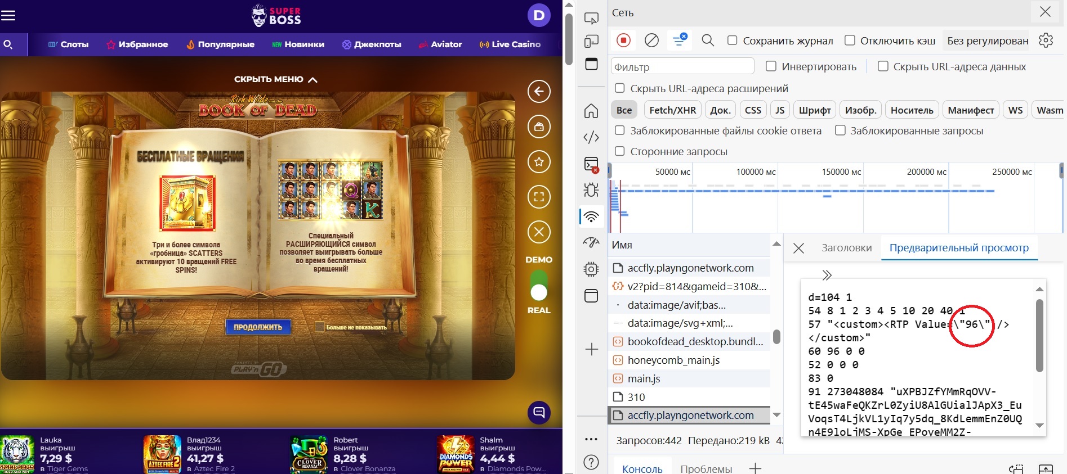This screenshot has height=474, width=1067.
Task: Click the Фильтр input field
Action: point(682,67)
